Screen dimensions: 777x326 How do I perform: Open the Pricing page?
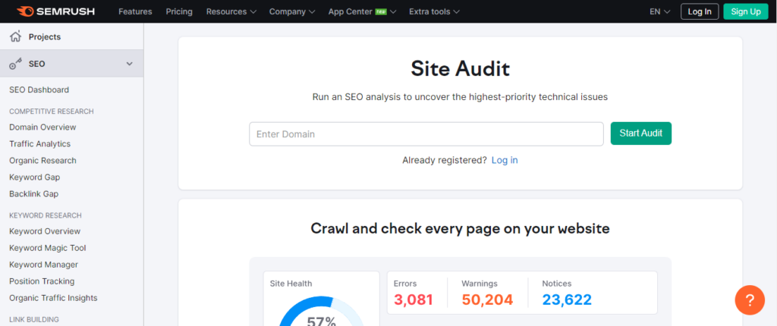point(179,11)
